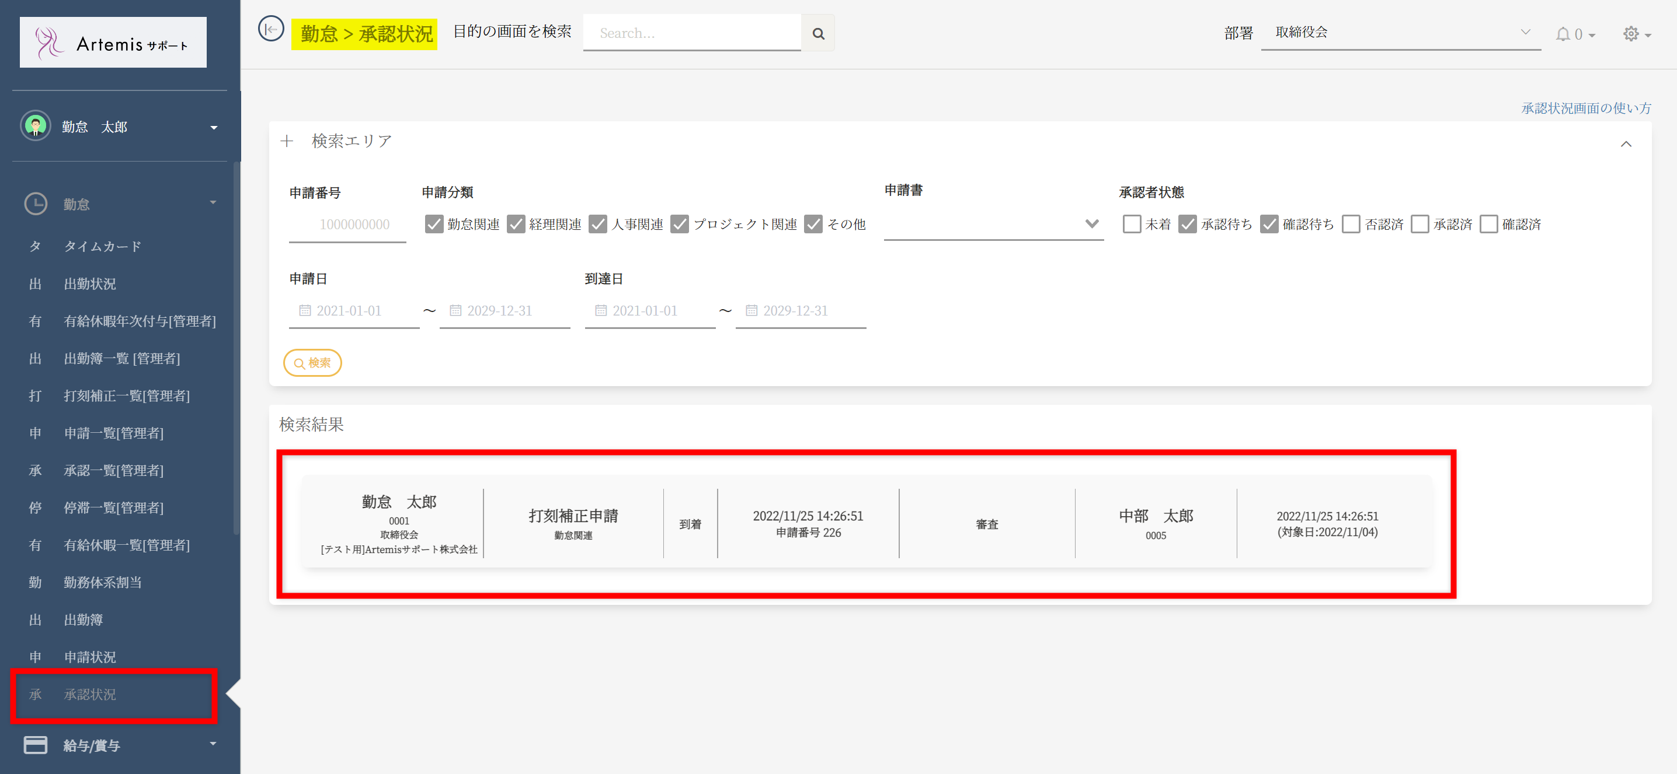Open the 部署 取締役会 dropdown

coord(1400,33)
